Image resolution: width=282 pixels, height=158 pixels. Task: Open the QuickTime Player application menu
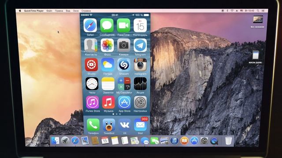(x=34, y=11)
